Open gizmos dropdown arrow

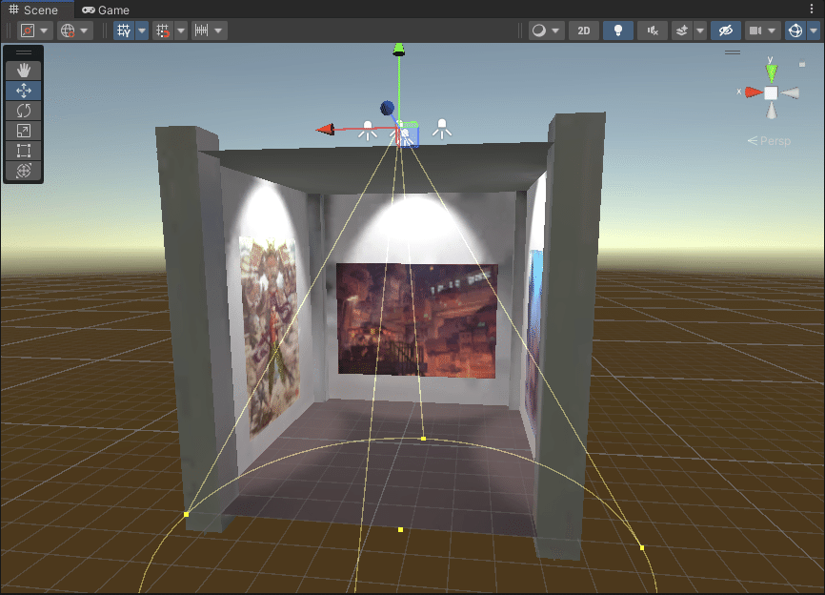click(x=813, y=31)
